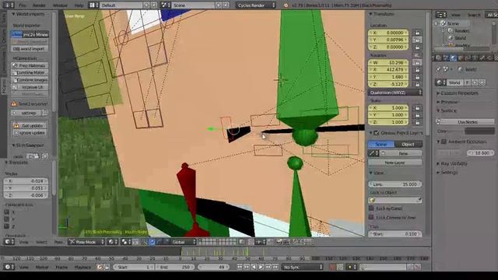Lock the Location Y value
Image resolution: width=498 pixels, height=280 pixels.
[417, 40]
